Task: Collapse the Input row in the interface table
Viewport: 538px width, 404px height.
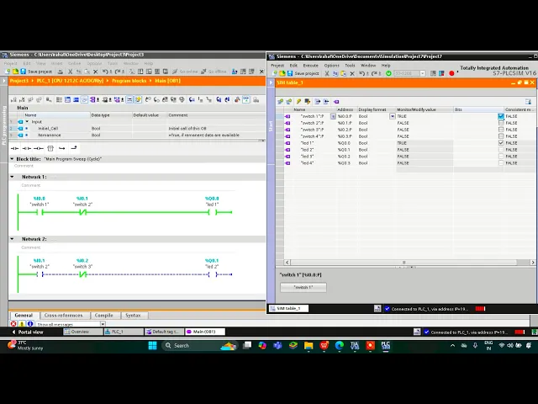Action: pos(27,121)
